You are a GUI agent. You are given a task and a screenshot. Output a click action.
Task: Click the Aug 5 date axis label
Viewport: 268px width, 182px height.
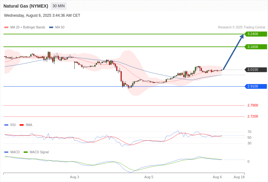pyautogui.click(x=149, y=177)
